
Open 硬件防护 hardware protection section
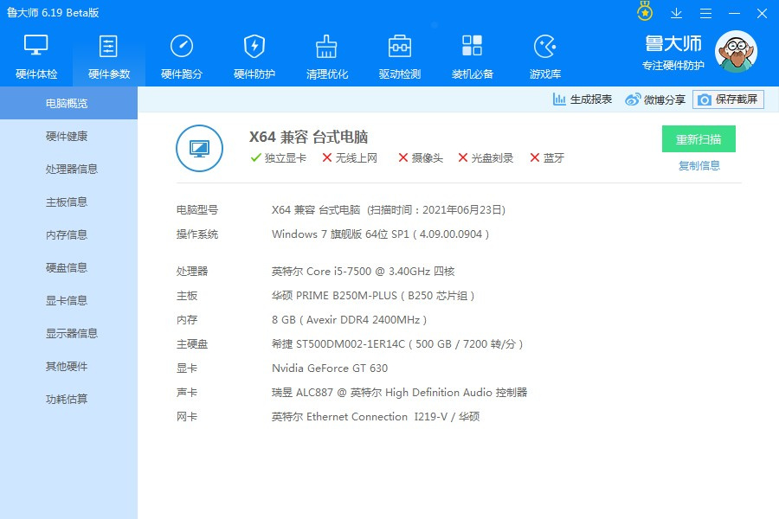coord(254,57)
